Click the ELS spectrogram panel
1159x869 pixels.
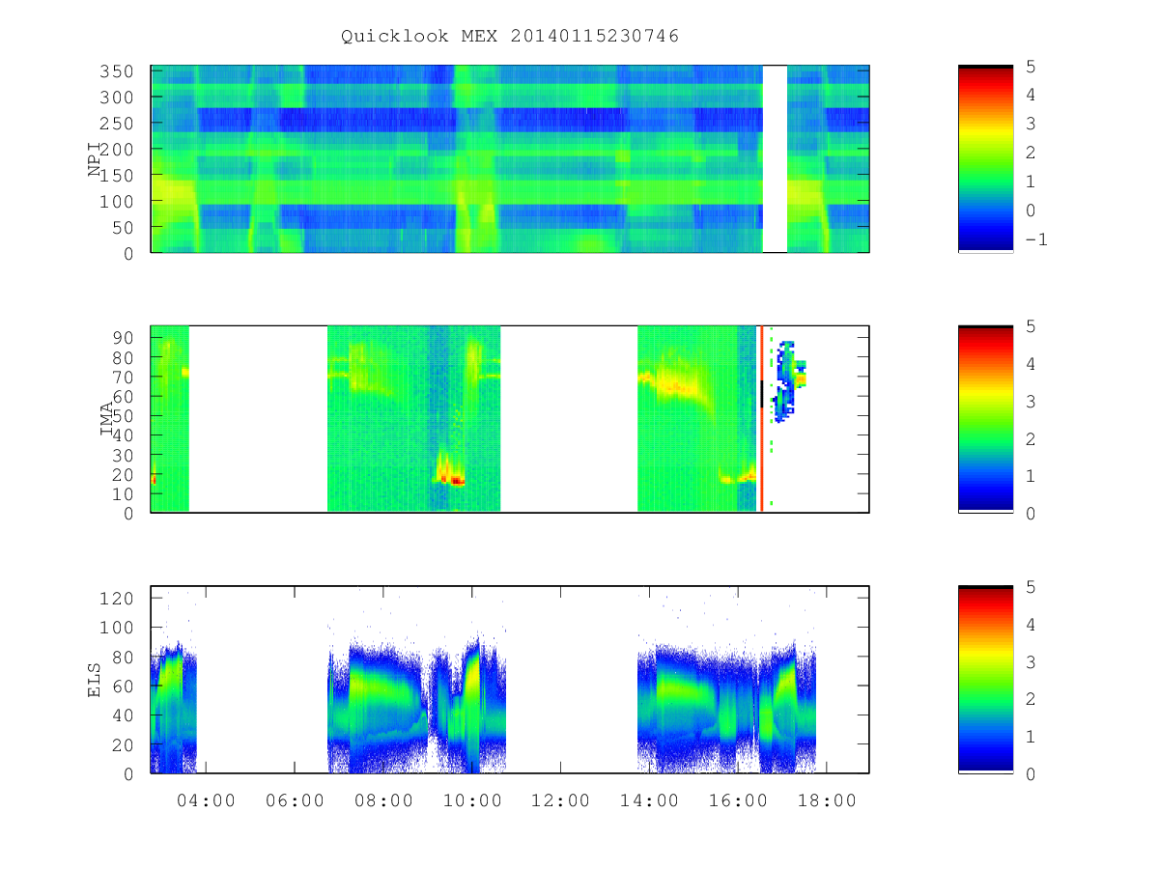point(510,680)
